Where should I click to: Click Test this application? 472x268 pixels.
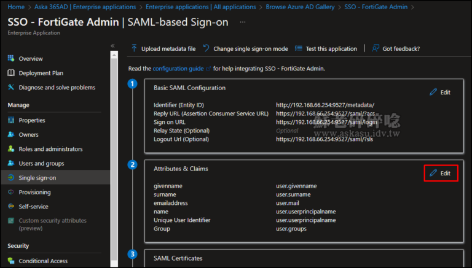coord(326,48)
